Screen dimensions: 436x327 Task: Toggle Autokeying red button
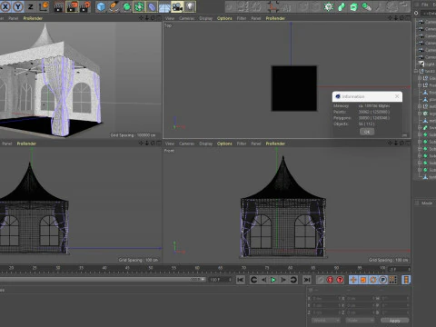tap(330, 280)
